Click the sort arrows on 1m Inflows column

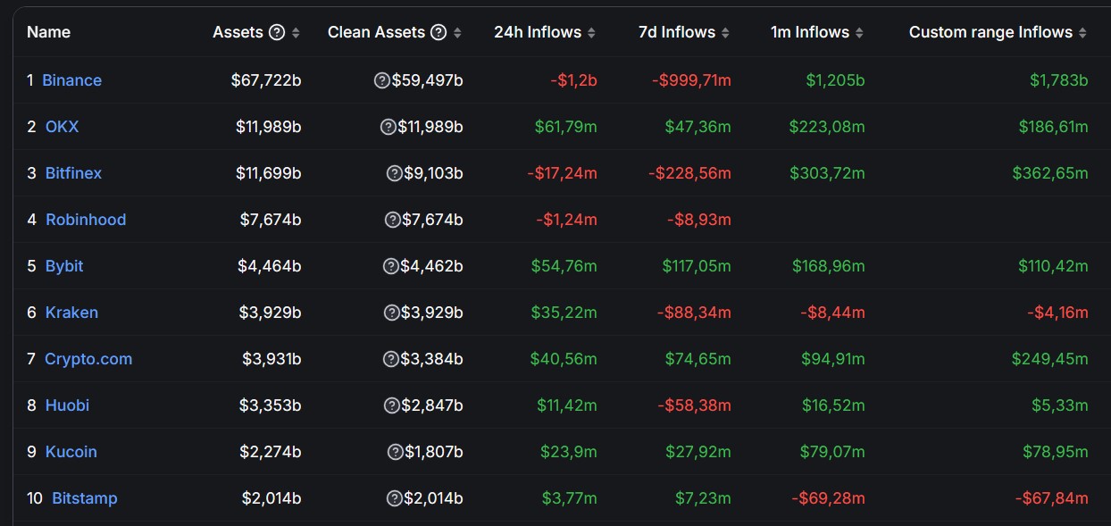[x=859, y=33]
